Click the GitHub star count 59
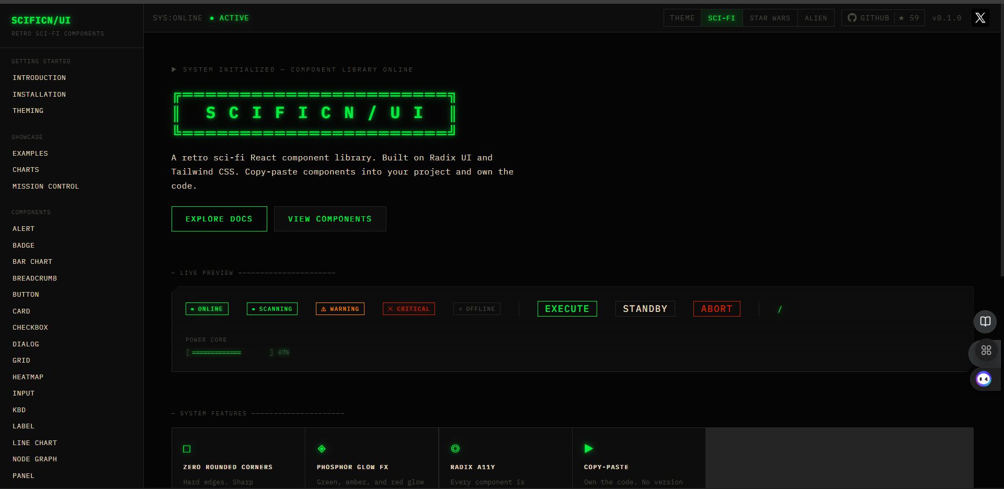Image resolution: width=1004 pixels, height=489 pixels. 909,18
